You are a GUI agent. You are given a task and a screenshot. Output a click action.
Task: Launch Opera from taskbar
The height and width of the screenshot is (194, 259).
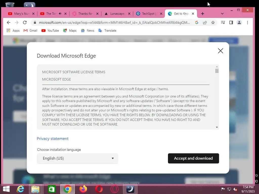[99, 189]
